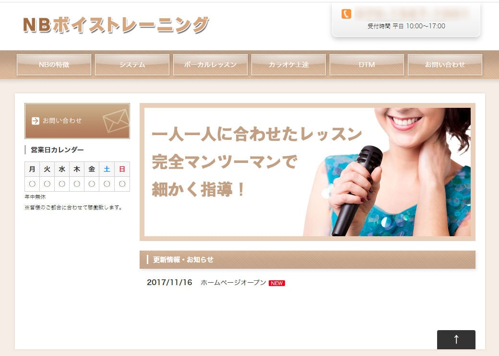The width and height of the screenshot is (499, 356).
Task: Select DTM in the navigation bar
Action: [x=367, y=65]
